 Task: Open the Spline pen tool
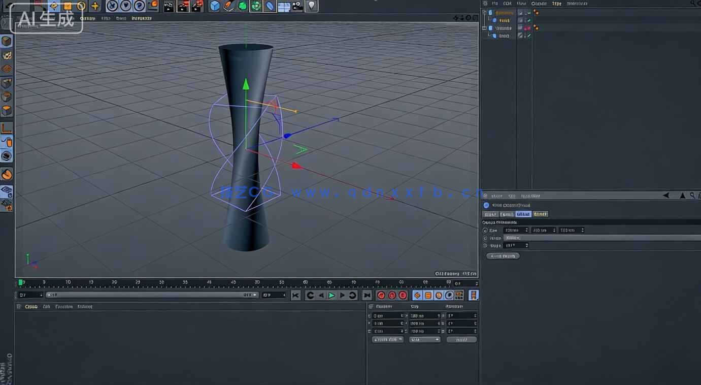coord(228,6)
